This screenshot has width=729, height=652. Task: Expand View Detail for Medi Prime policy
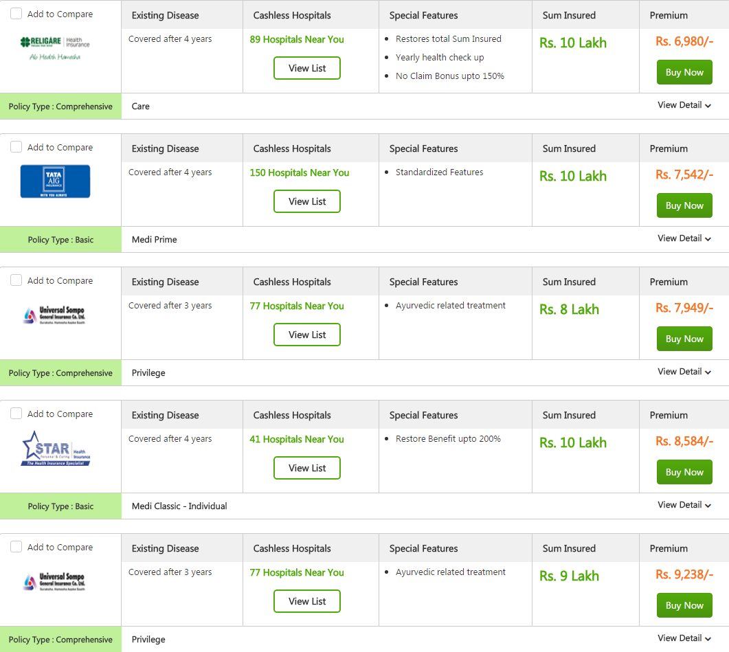click(x=684, y=238)
